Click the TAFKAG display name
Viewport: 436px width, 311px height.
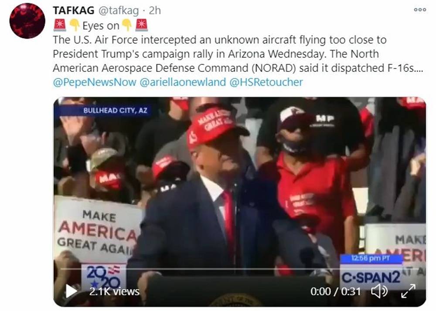tap(73, 10)
